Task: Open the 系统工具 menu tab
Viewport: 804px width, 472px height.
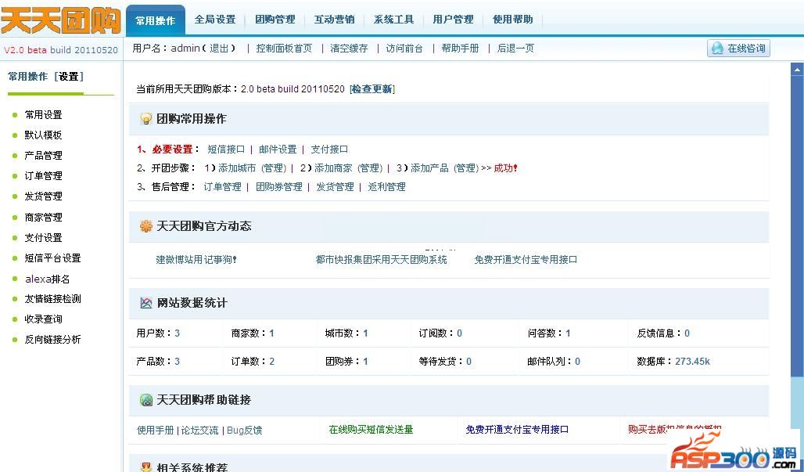Action: coord(393,20)
